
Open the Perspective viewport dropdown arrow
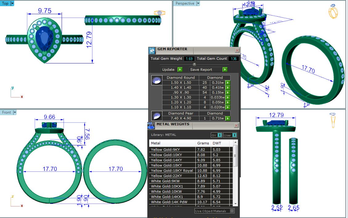click(x=198, y=3)
